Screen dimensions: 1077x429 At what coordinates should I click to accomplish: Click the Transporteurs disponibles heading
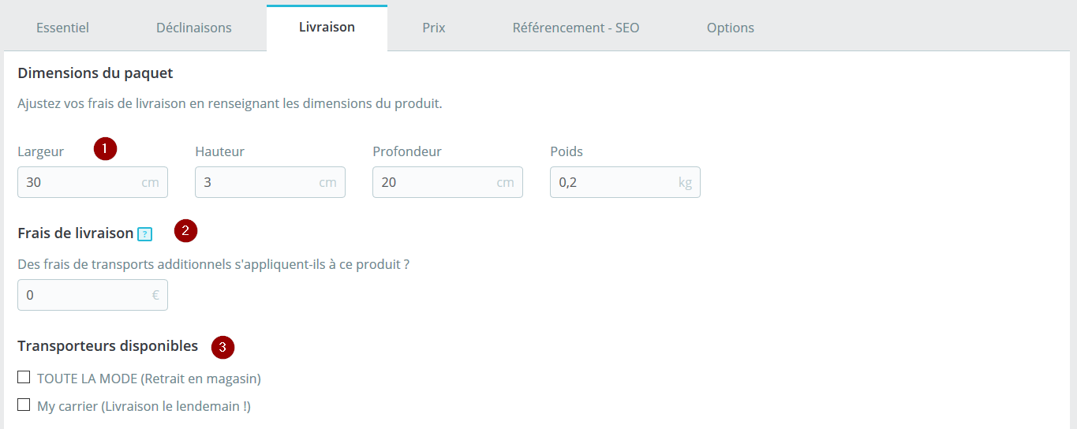click(x=107, y=346)
